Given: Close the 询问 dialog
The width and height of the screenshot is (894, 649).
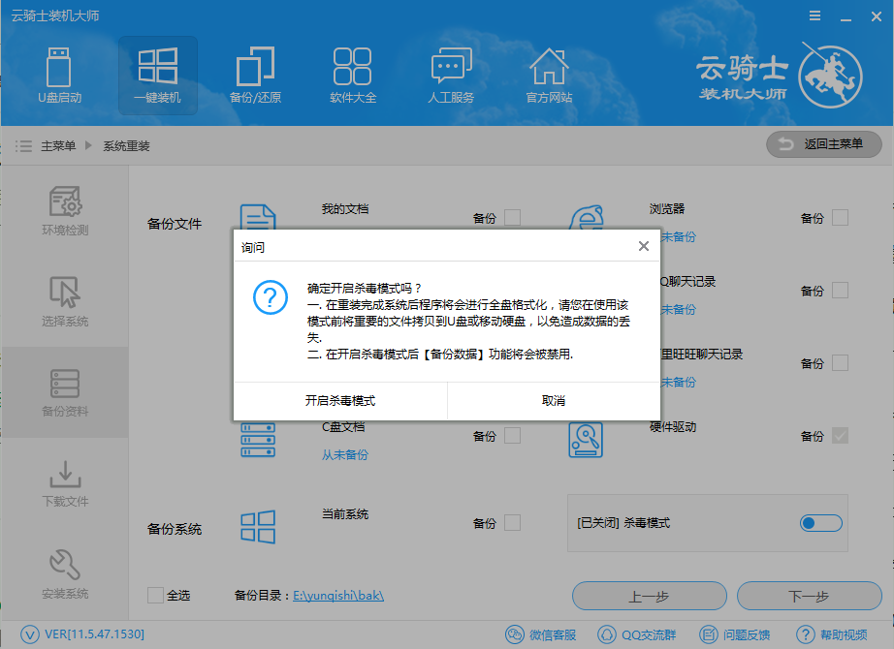Looking at the screenshot, I should (x=644, y=246).
